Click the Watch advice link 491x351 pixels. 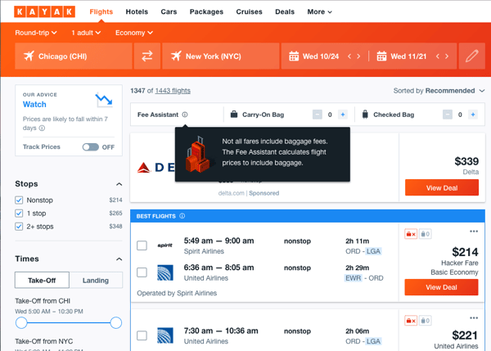pyautogui.click(x=34, y=105)
